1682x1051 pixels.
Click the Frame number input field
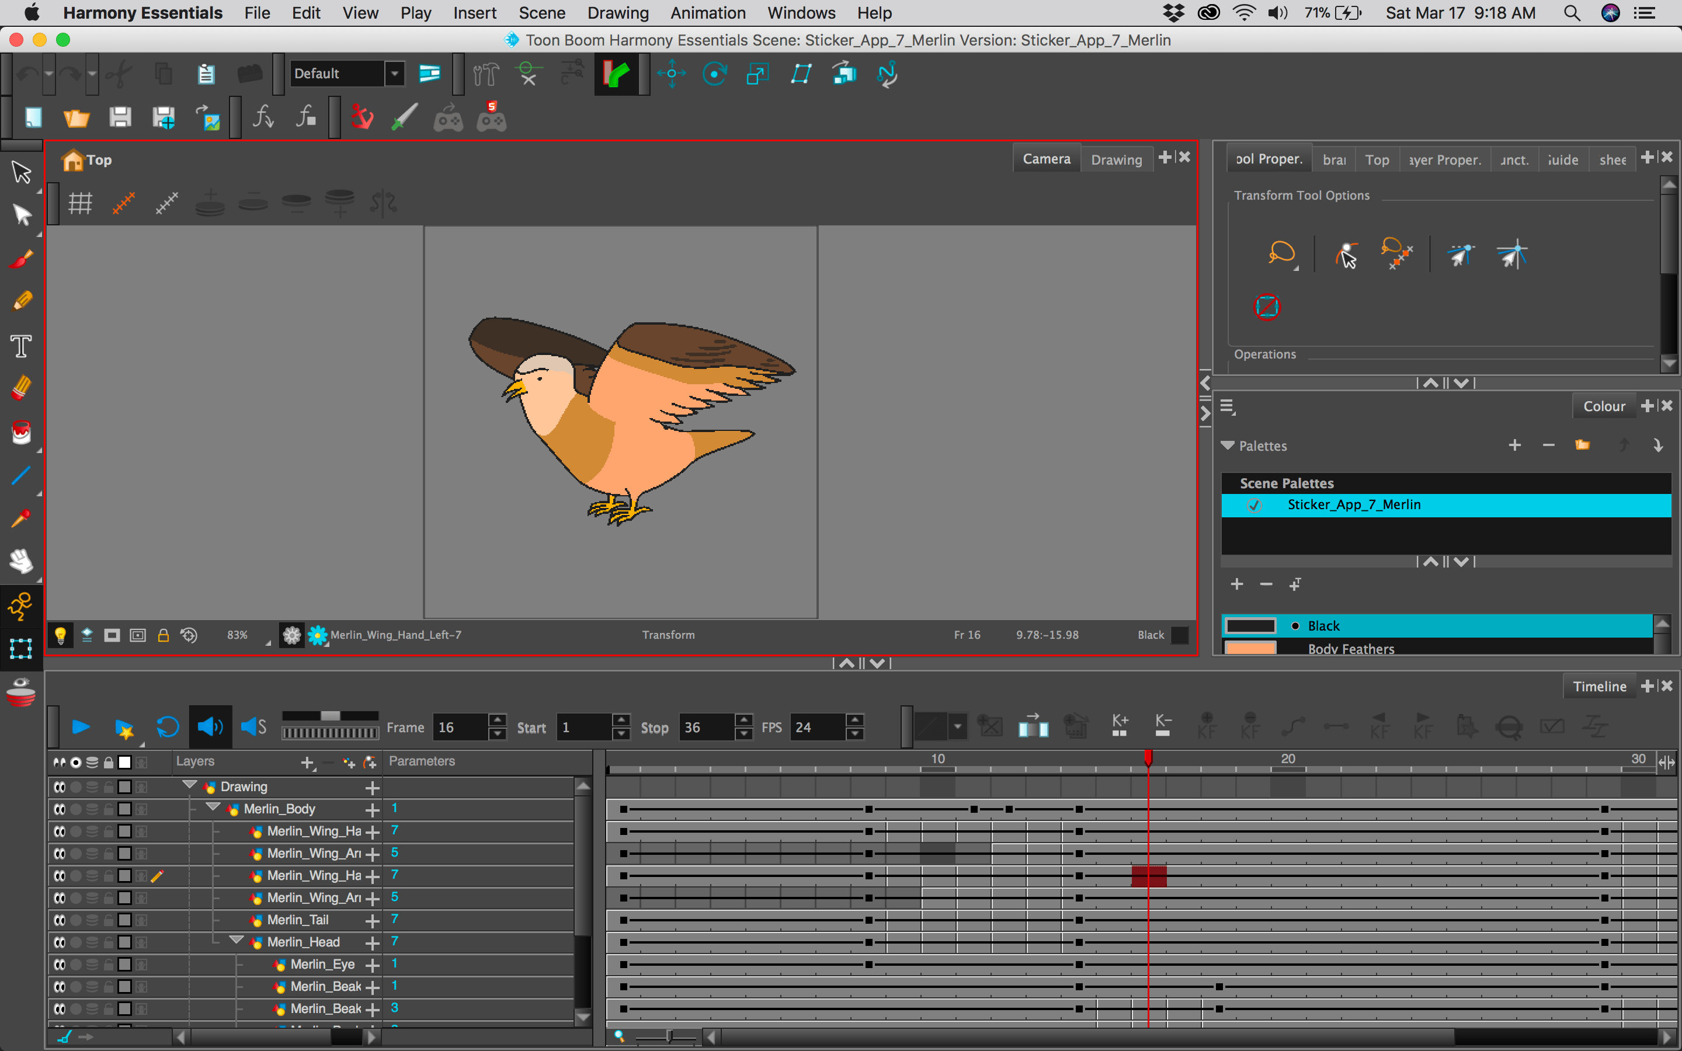point(460,727)
